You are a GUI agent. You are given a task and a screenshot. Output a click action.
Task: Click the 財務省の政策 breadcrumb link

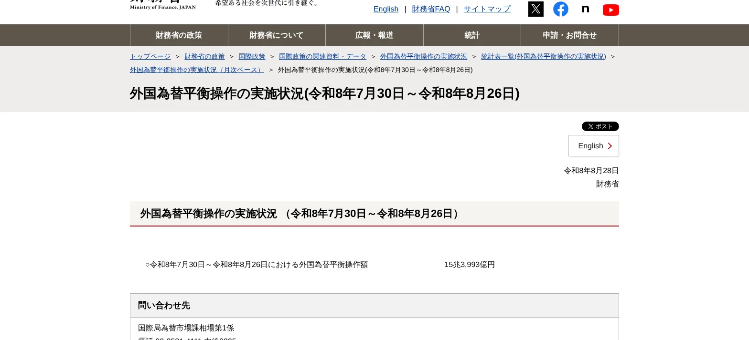[204, 56]
